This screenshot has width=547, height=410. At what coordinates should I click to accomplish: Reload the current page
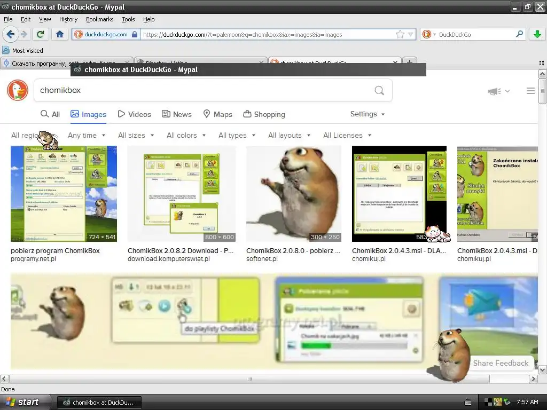[x=41, y=34]
